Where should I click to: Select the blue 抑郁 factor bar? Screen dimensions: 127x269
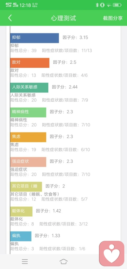click(34, 38)
